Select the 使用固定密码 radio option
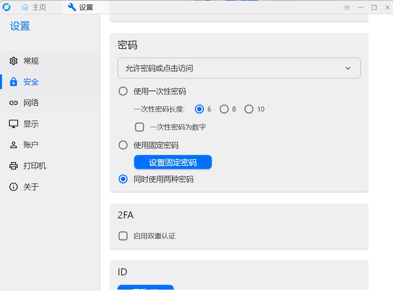 (x=123, y=145)
